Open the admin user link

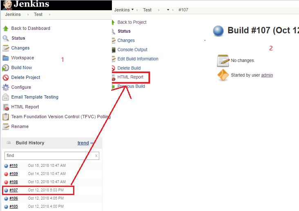click(x=267, y=75)
